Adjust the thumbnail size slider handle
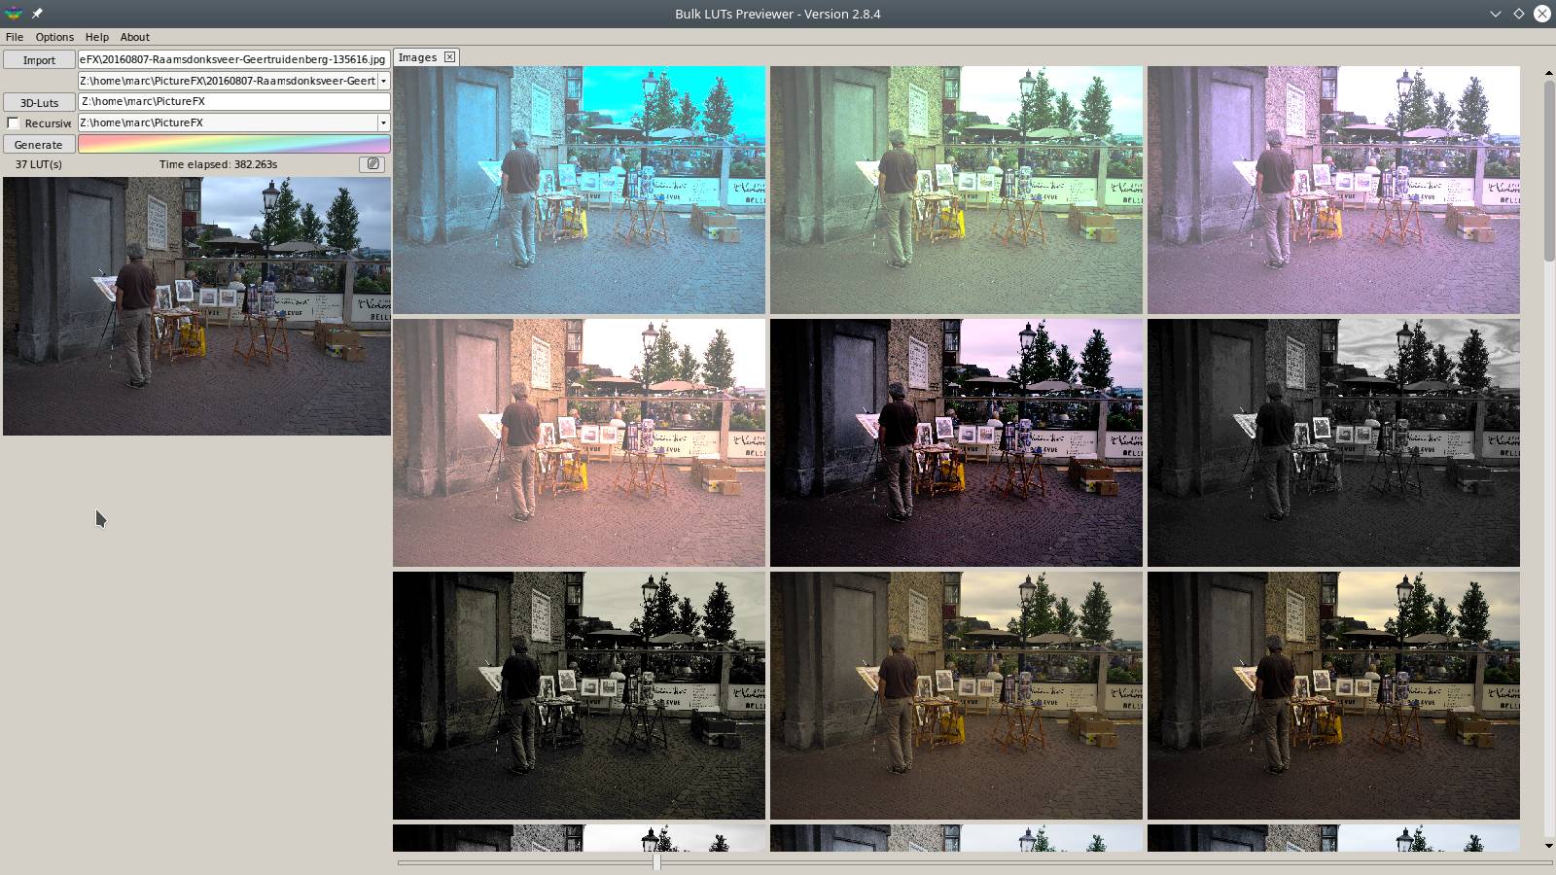Viewport: 1556px width, 875px height. (x=656, y=861)
